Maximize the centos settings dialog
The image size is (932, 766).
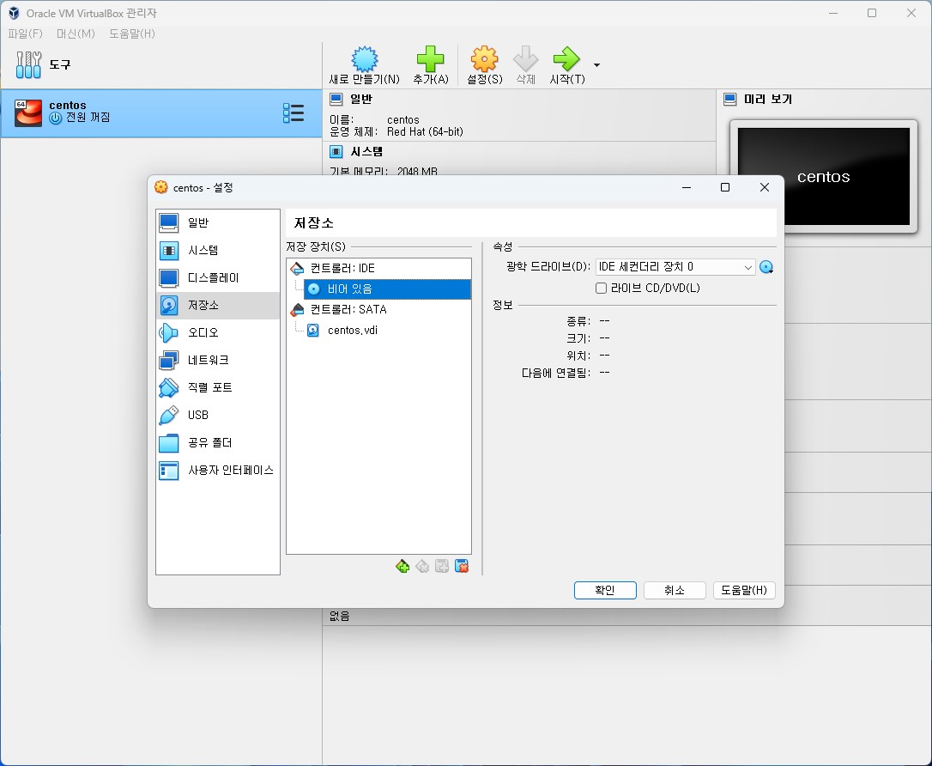tap(725, 187)
